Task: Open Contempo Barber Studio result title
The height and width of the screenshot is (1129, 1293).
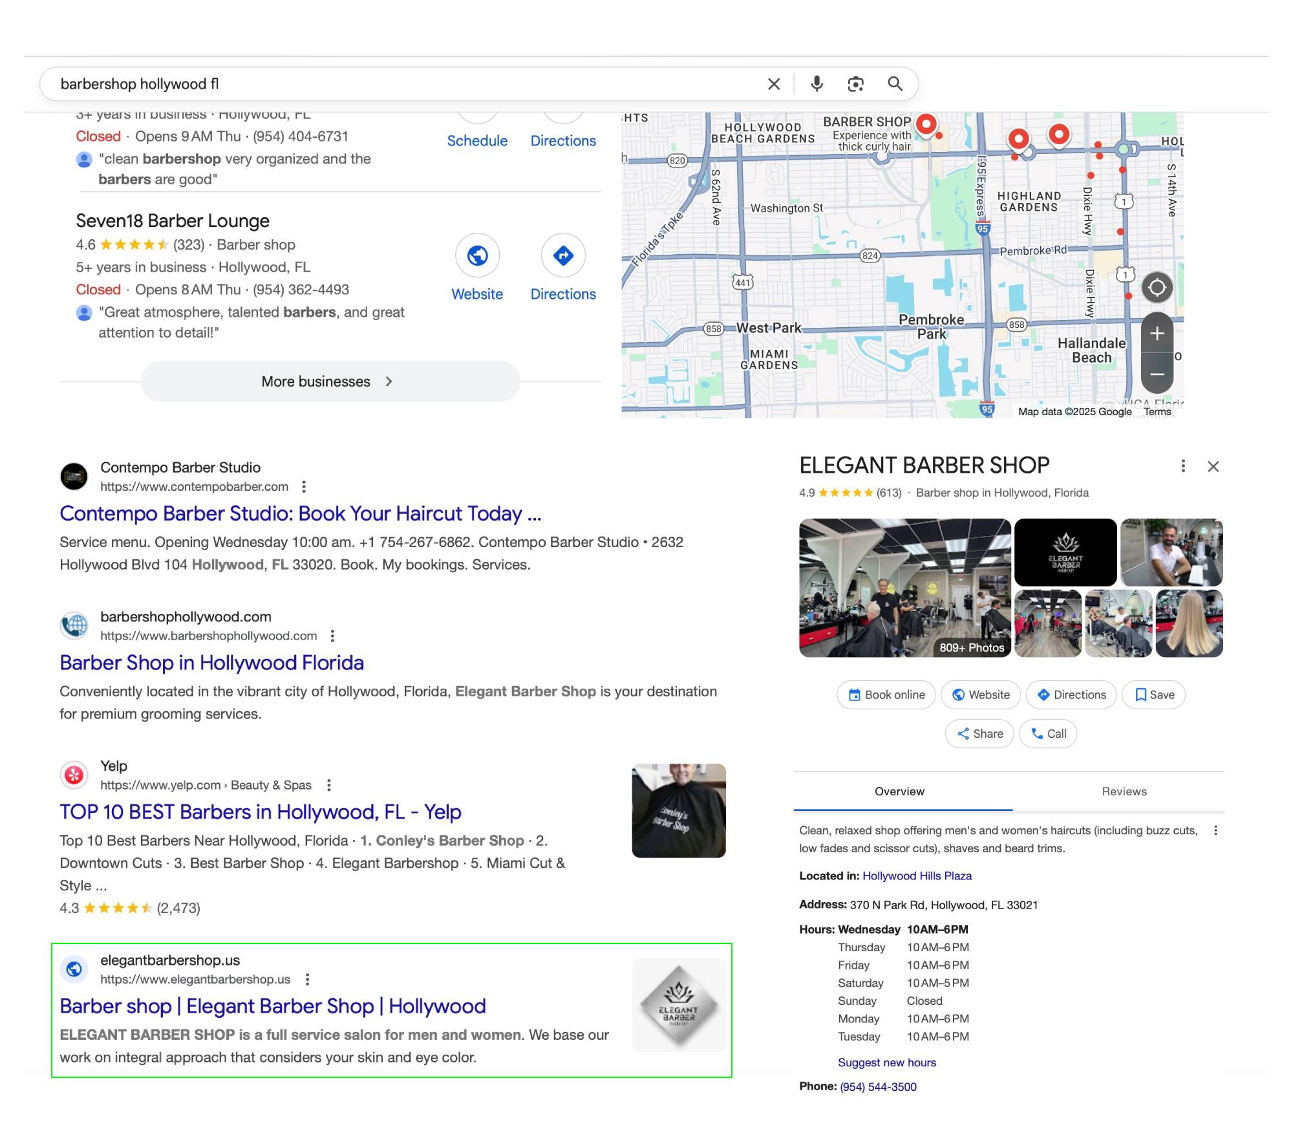Action: 301,513
